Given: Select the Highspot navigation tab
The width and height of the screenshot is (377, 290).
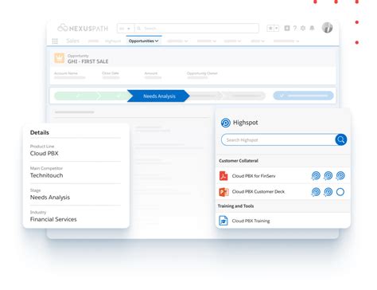Looking at the screenshot, I should pyautogui.click(x=113, y=41).
